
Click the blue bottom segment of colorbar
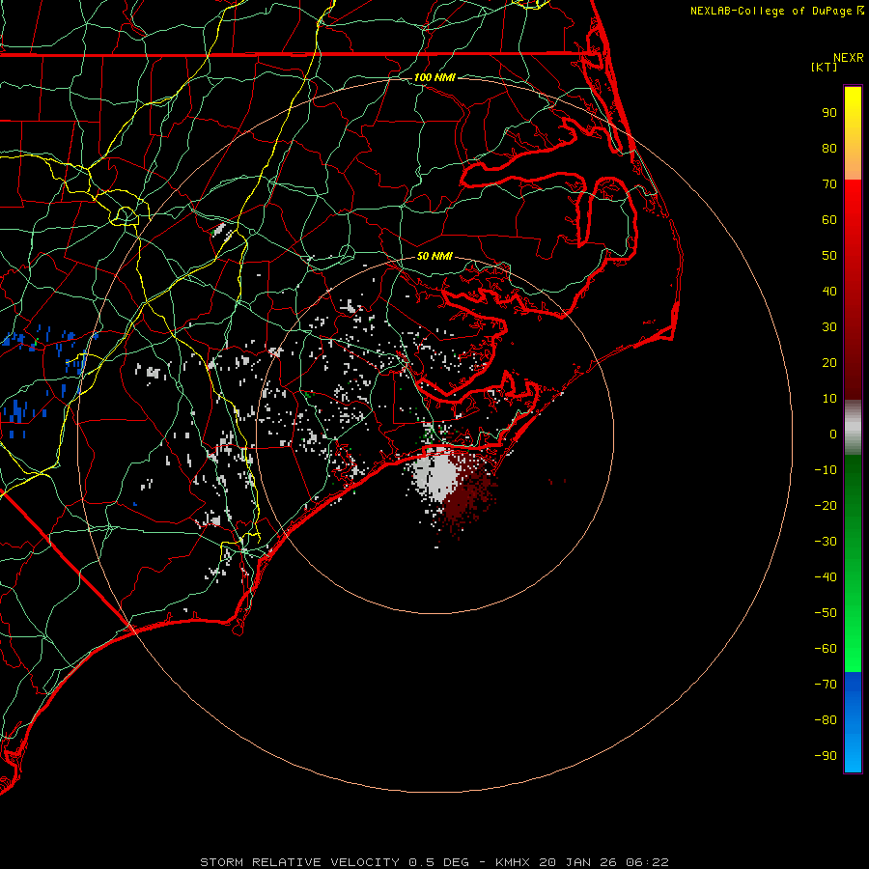click(x=853, y=722)
